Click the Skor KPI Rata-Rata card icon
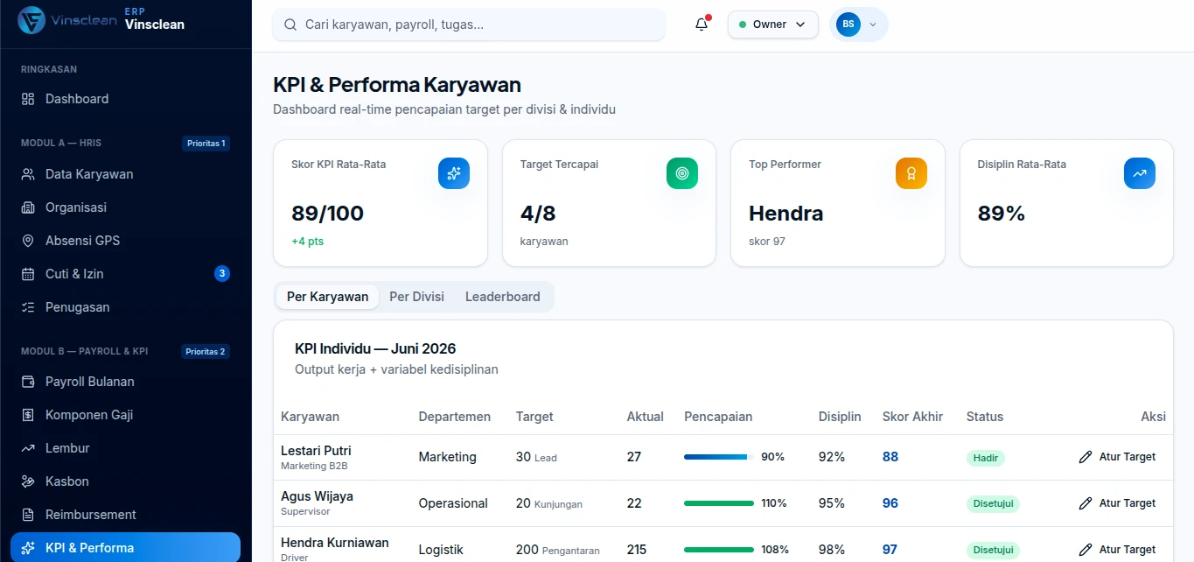 [x=454, y=173]
